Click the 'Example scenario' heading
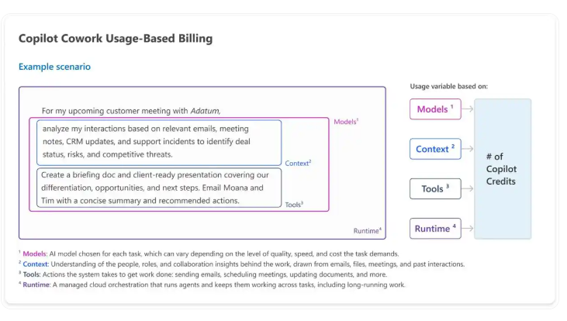Image resolution: width=567 pixels, height=321 pixels. (54, 67)
